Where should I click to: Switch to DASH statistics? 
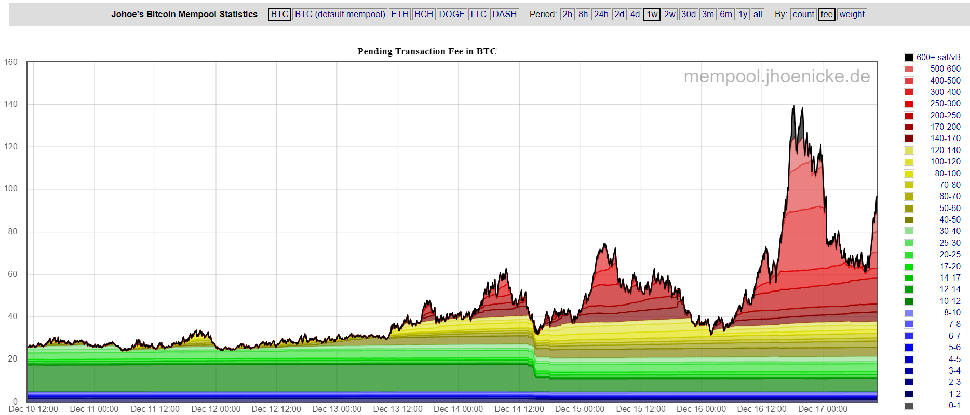coord(505,14)
